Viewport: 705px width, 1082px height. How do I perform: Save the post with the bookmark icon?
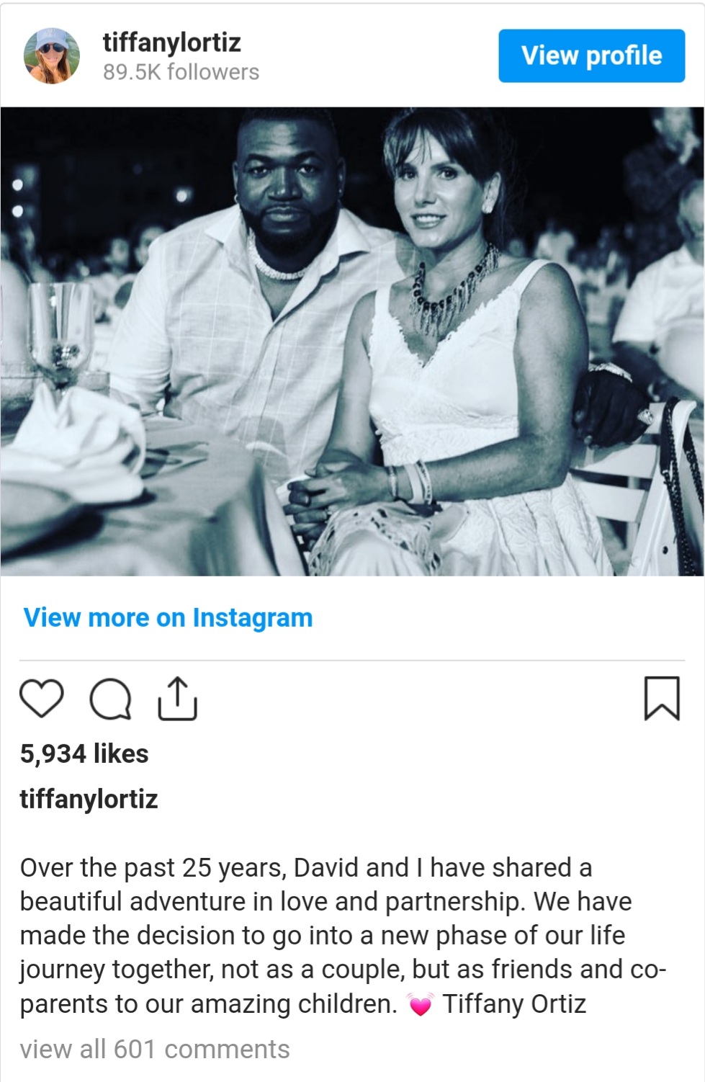(x=661, y=698)
